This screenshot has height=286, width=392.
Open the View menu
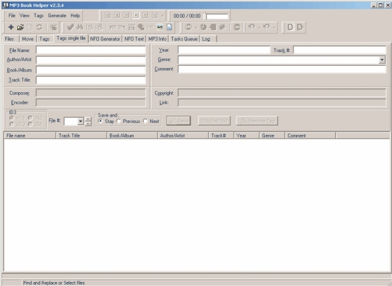(24, 16)
